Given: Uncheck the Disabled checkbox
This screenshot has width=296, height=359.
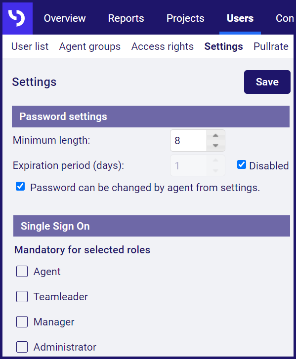Looking at the screenshot, I should point(242,165).
